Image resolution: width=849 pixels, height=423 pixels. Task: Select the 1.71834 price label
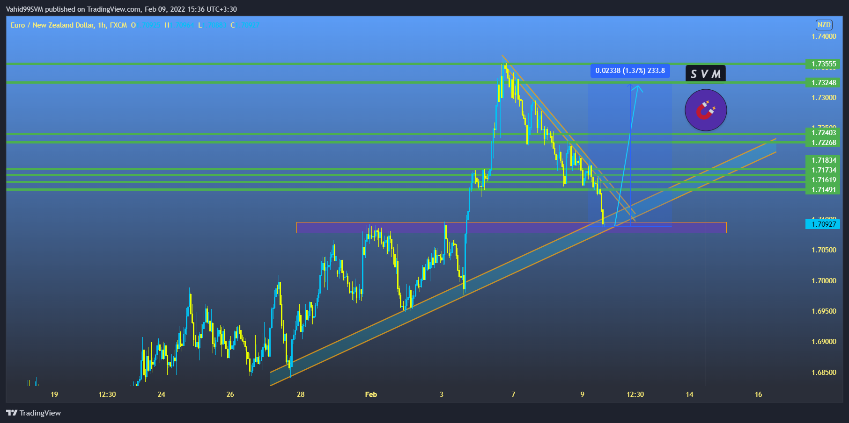point(823,160)
